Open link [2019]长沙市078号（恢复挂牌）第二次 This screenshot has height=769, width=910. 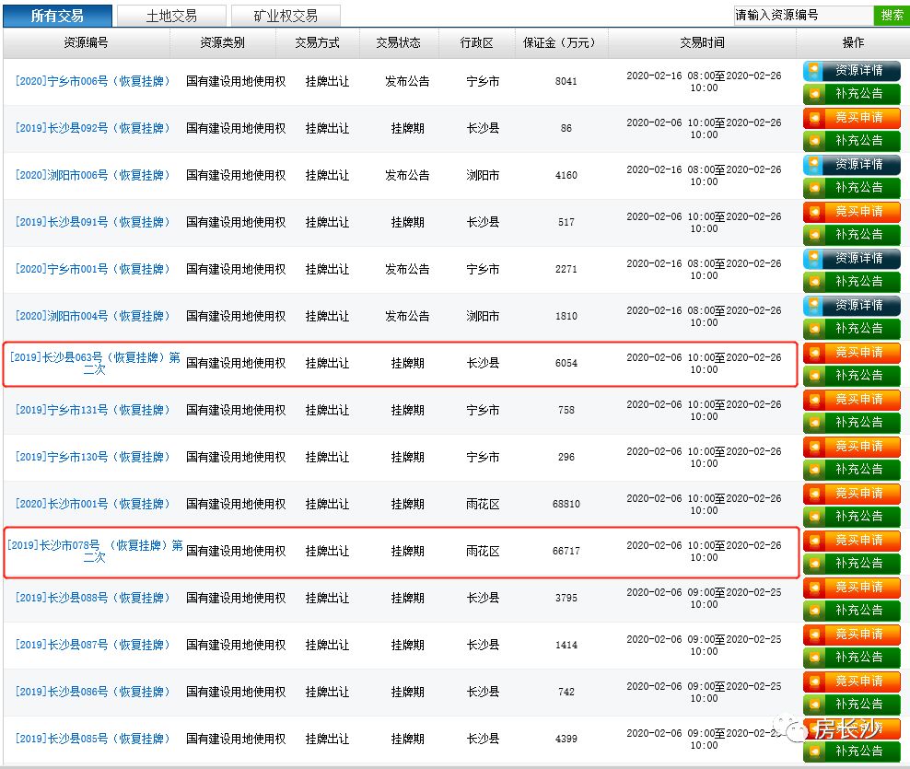click(x=95, y=551)
